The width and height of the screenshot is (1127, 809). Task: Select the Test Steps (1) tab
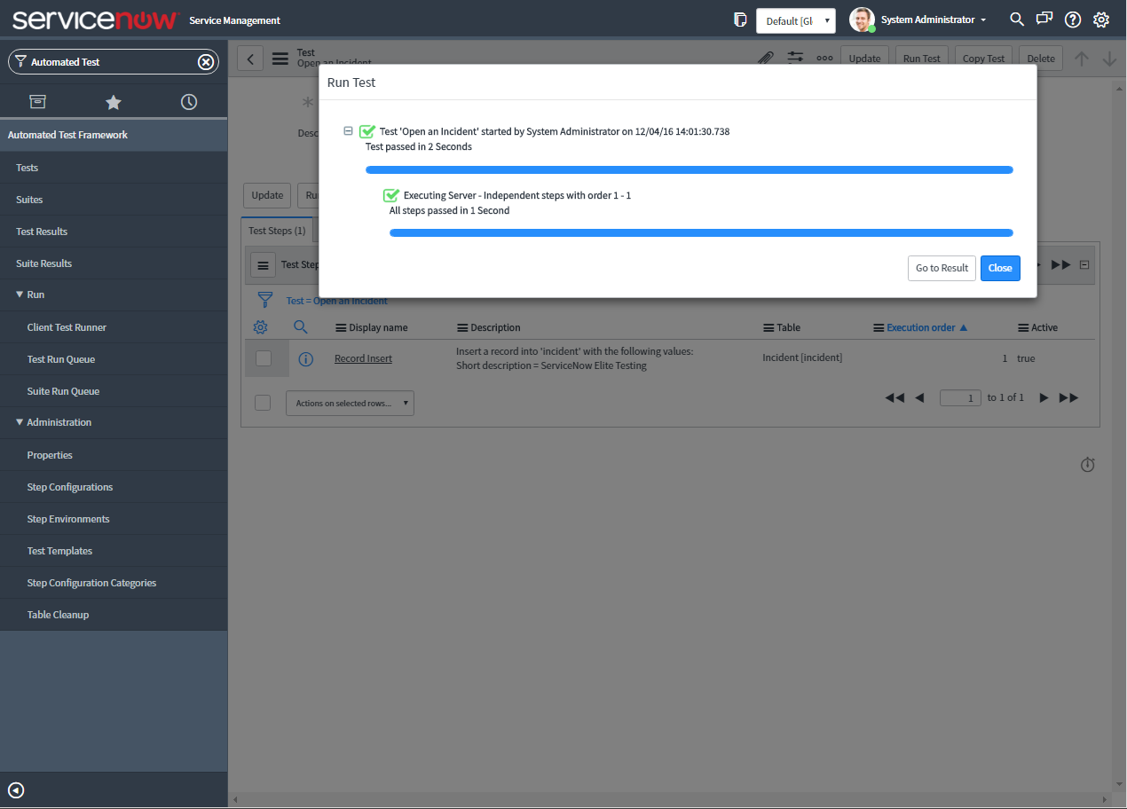click(x=277, y=230)
